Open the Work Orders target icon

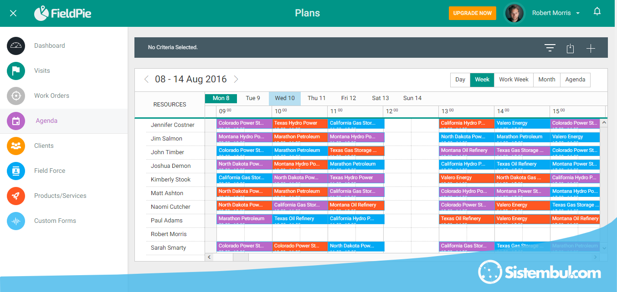16,96
